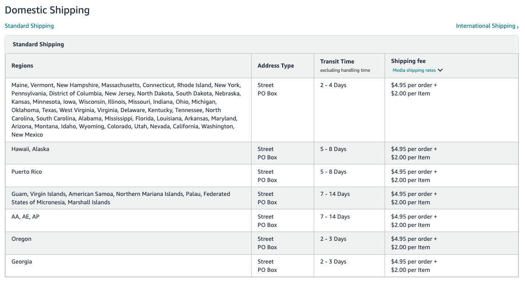Image resolution: width=525 pixels, height=283 pixels.
Task: Go to International Shipping
Action: (x=486, y=26)
